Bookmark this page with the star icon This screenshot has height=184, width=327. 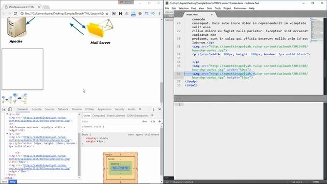click(x=107, y=13)
